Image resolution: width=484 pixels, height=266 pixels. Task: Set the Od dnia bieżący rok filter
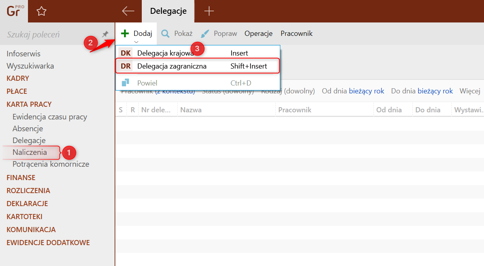(x=366, y=91)
